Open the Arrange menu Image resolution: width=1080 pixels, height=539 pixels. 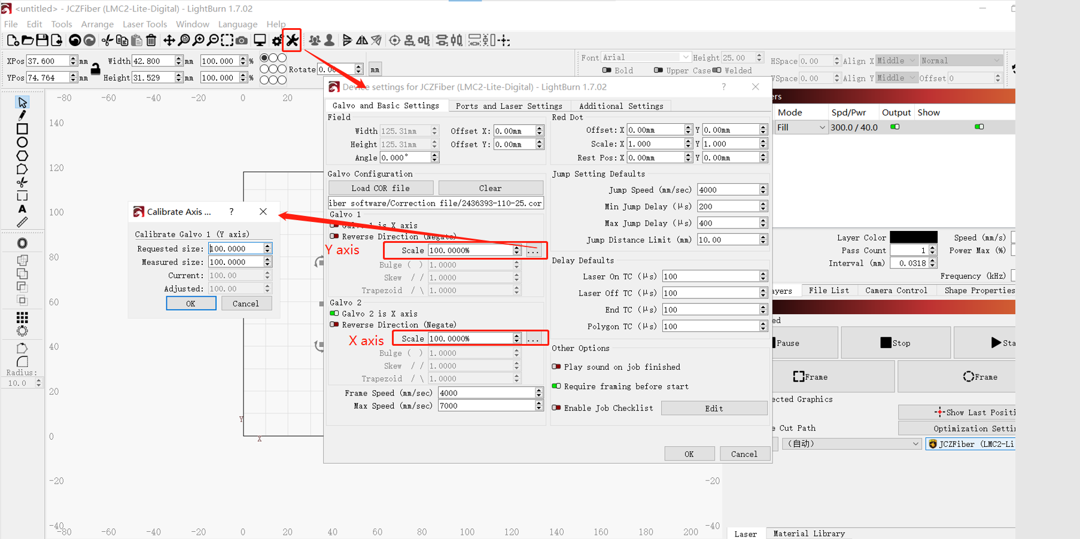pyautogui.click(x=97, y=25)
